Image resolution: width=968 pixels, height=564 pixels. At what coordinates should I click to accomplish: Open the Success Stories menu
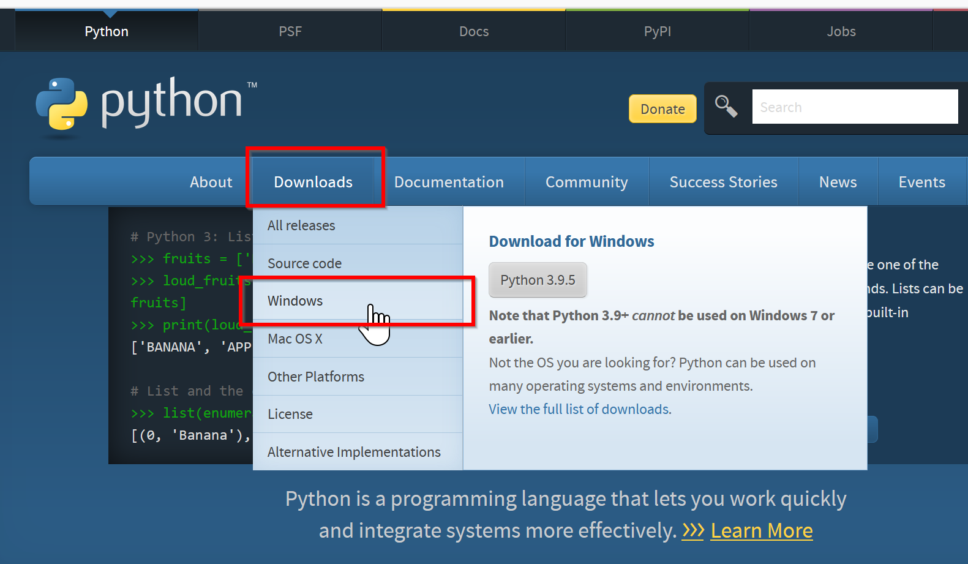(x=724, y=182)
